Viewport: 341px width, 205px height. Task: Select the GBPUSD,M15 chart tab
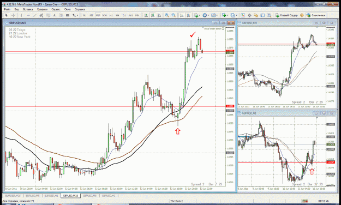[x=70, y=196]
